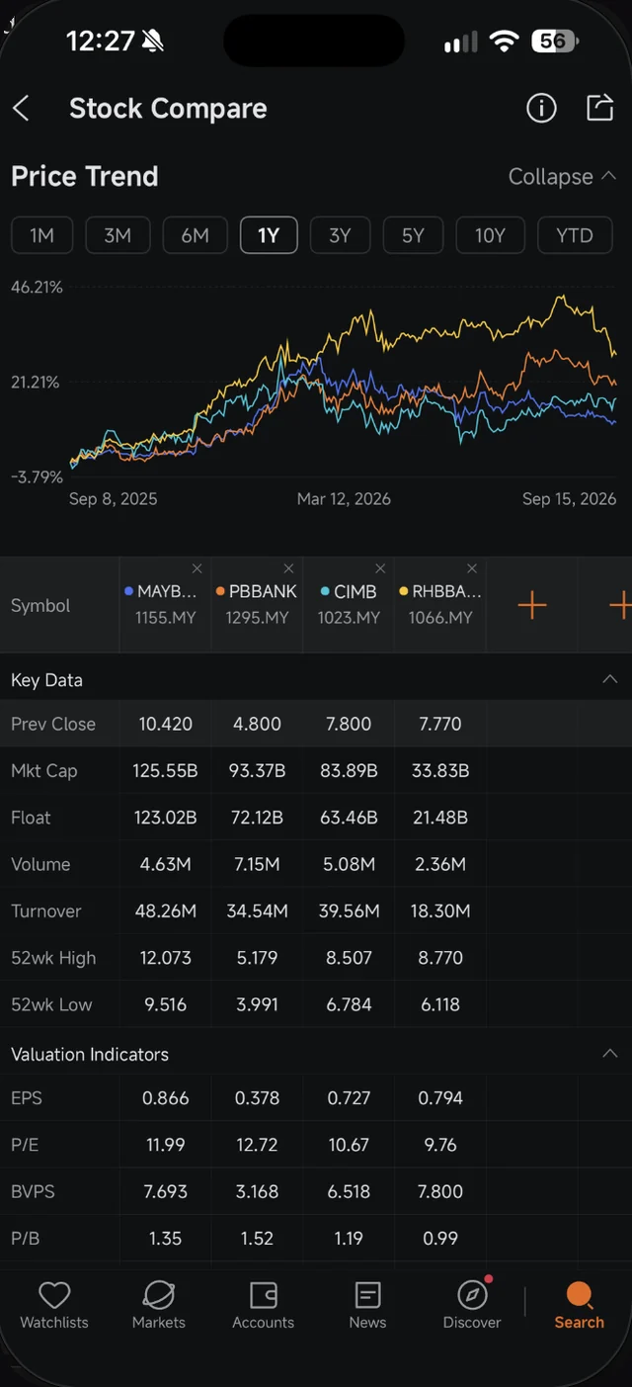Open Accounts wallet icon
Screen dimensions: 632x1387
(264, 1295)
